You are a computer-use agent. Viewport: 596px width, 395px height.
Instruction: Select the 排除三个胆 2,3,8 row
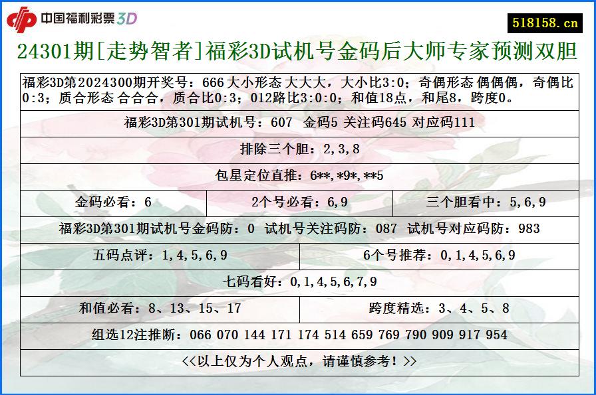298,147
